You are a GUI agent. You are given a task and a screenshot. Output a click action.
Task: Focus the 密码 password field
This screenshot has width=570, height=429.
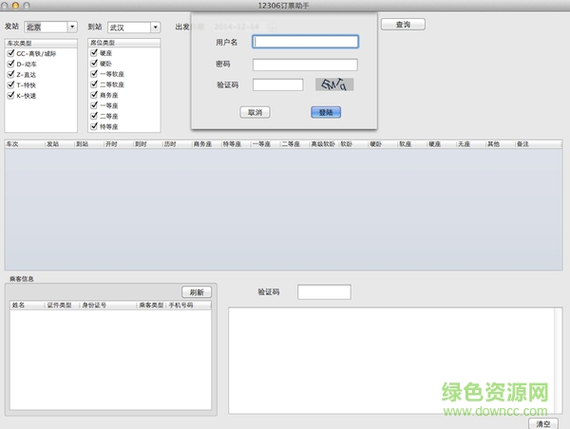point(305,65)
